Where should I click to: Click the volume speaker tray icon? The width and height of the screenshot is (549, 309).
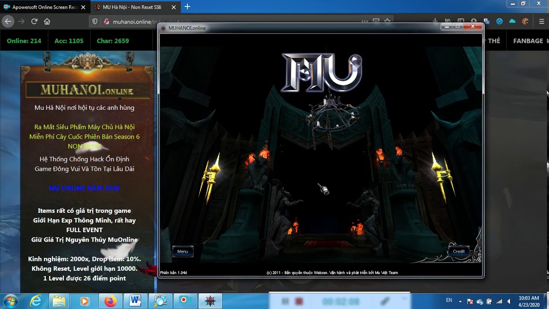(x=509, y=301)
